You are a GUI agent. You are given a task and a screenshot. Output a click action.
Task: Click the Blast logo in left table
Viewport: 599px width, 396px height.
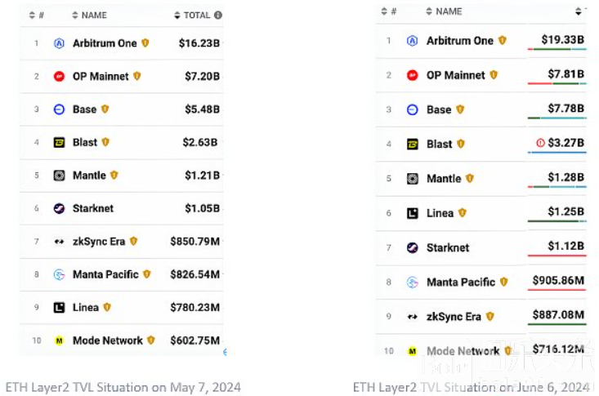[59, 142]
